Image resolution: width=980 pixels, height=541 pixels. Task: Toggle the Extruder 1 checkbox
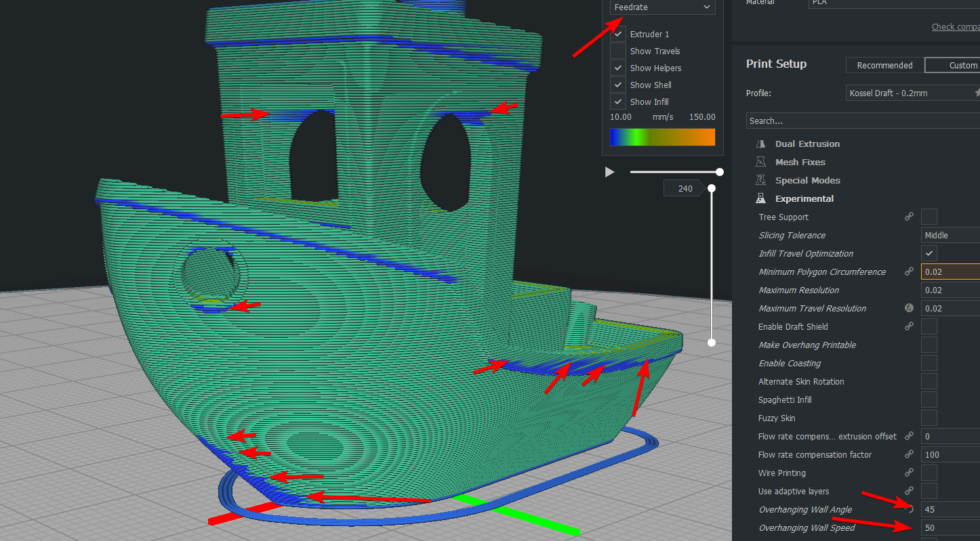(x=618, y=34)
